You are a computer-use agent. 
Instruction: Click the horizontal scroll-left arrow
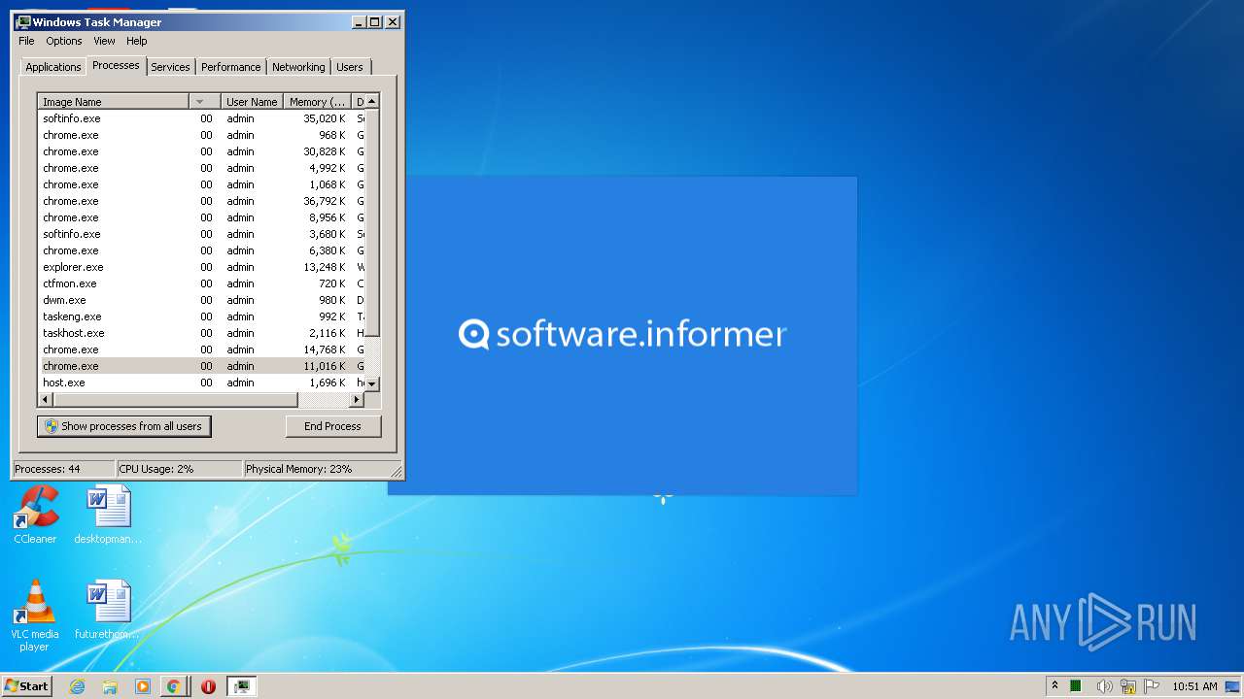click(45, 399)
